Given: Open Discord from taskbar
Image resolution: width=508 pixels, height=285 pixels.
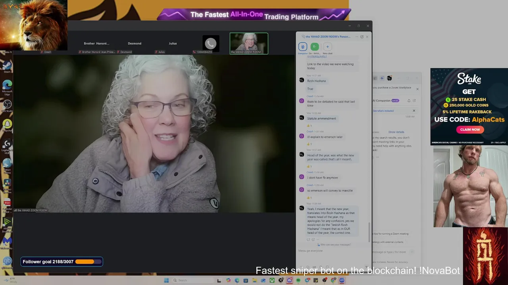Looking at the screenshot, I should (x=289, y=280).
